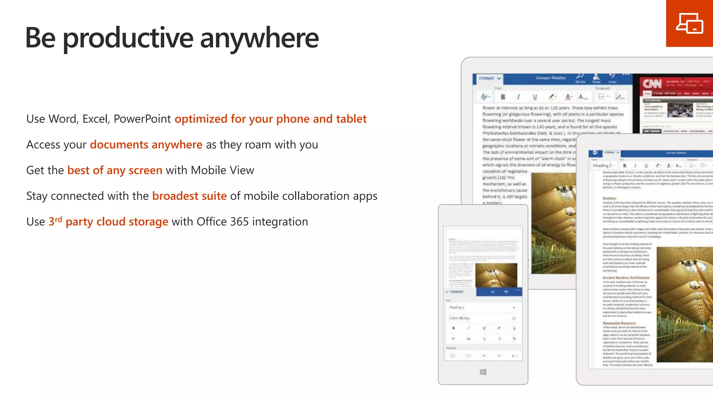The height and width of the screenshot is (401, 713).
Task: Toggle Underline on the front tablet's ribbon
Action: tap(646, 166)
